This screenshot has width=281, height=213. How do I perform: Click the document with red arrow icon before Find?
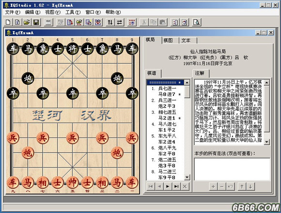click(184, 22)
